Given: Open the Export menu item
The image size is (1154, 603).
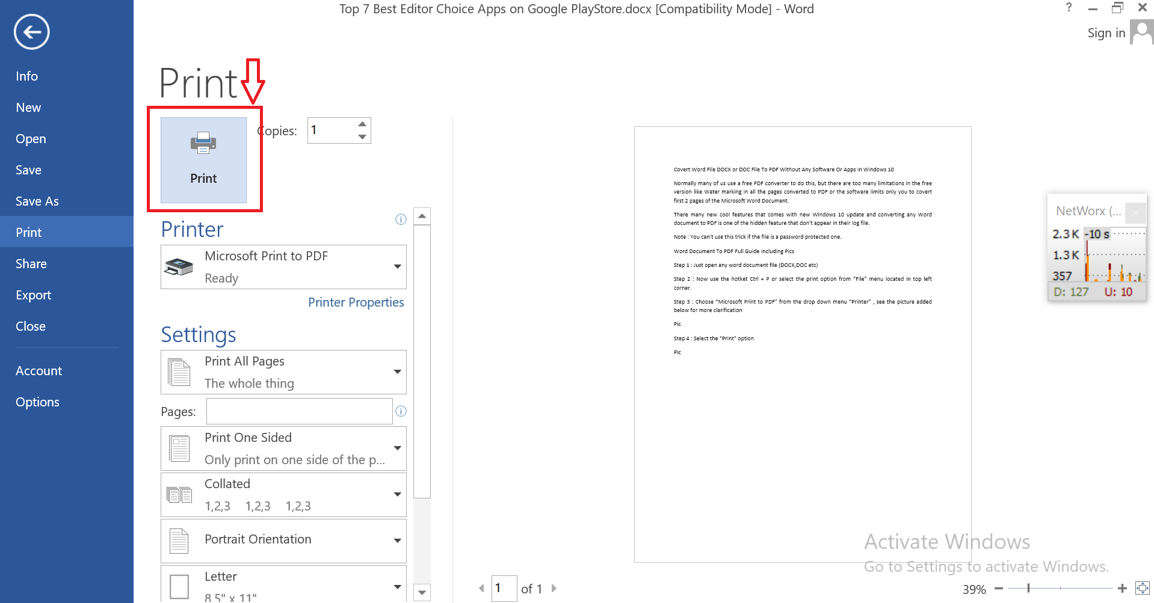Looking at the screenshot, I should (33, 295).
